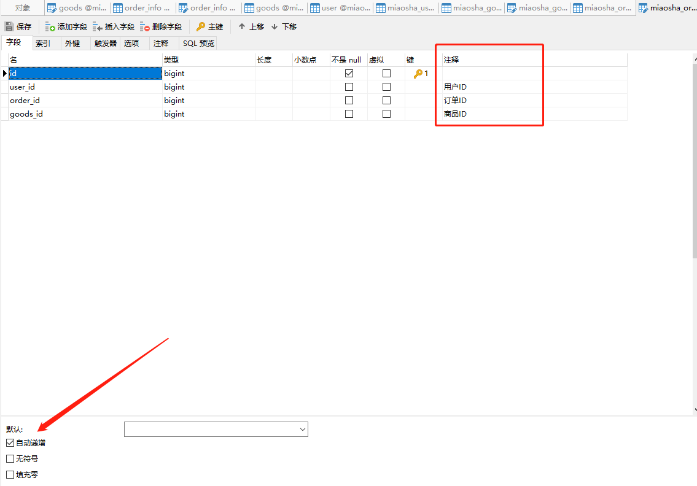
Task: Click the 注释 column header
Action: click(535, 60)
